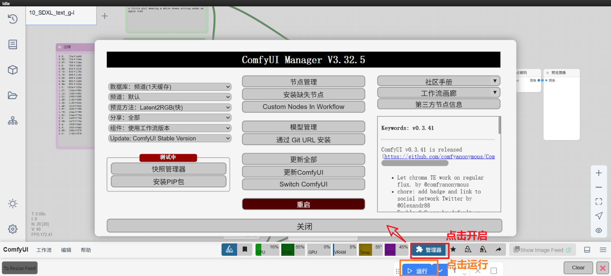Click Show Image Feed button
Screen dimensions: 611x276
(542, 250)
